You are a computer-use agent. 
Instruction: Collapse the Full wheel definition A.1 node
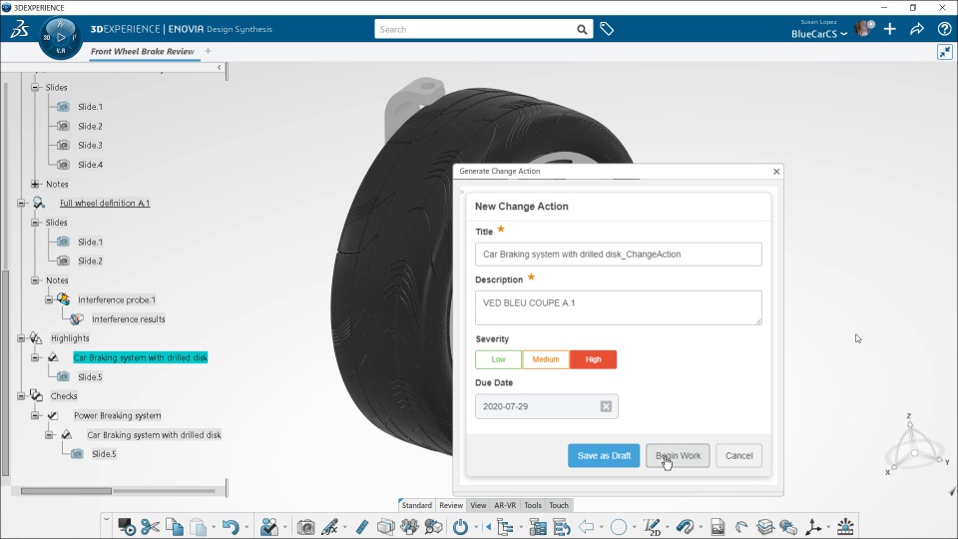[21, 203]
